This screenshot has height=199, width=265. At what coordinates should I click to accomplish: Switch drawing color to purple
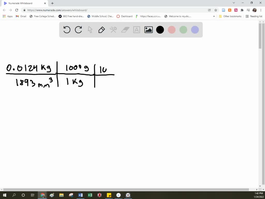pyautogui.click(x=195, y=30)
